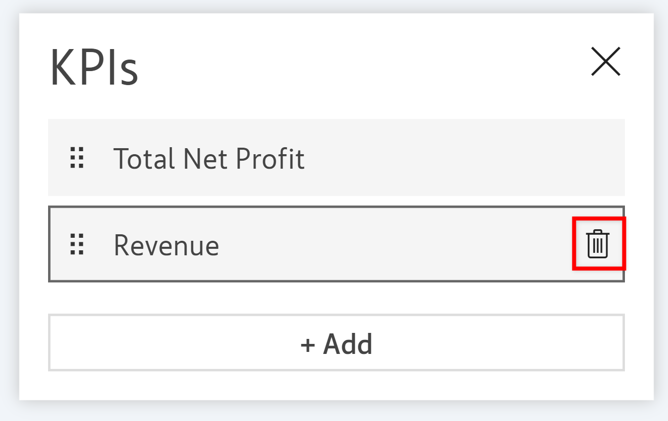Select the Total Net Profit row
Screen dimensions: 668x421
coord(401,158)
